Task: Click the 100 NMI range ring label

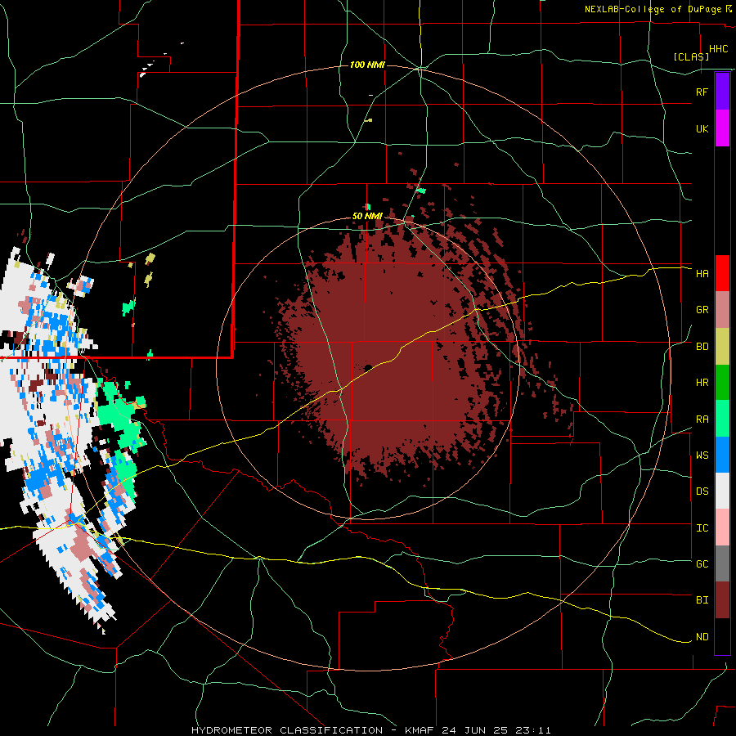Action: click(x=367, y=65)
